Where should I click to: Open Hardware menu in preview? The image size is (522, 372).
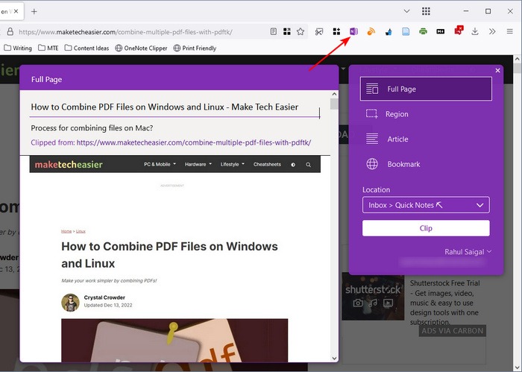click(x=198, y=164)
